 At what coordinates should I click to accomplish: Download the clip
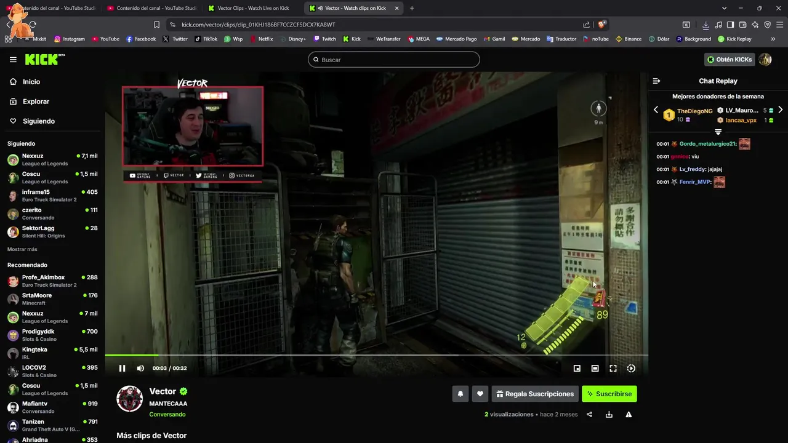click(x=609, y=415)
